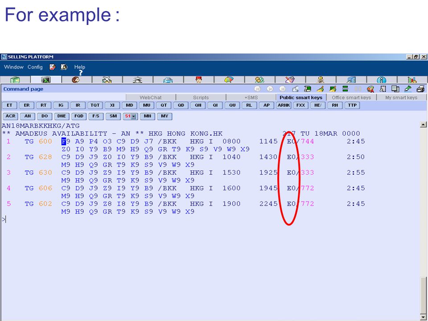Click the selection marquee toolbar icon
The image size is (428, 321).
[383, 89]
